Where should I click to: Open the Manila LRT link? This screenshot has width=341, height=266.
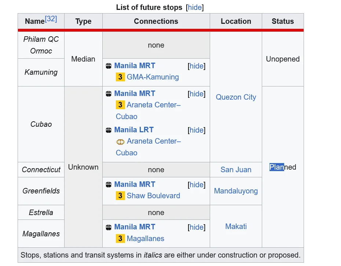pyautogui.click(x=134, y=130)
